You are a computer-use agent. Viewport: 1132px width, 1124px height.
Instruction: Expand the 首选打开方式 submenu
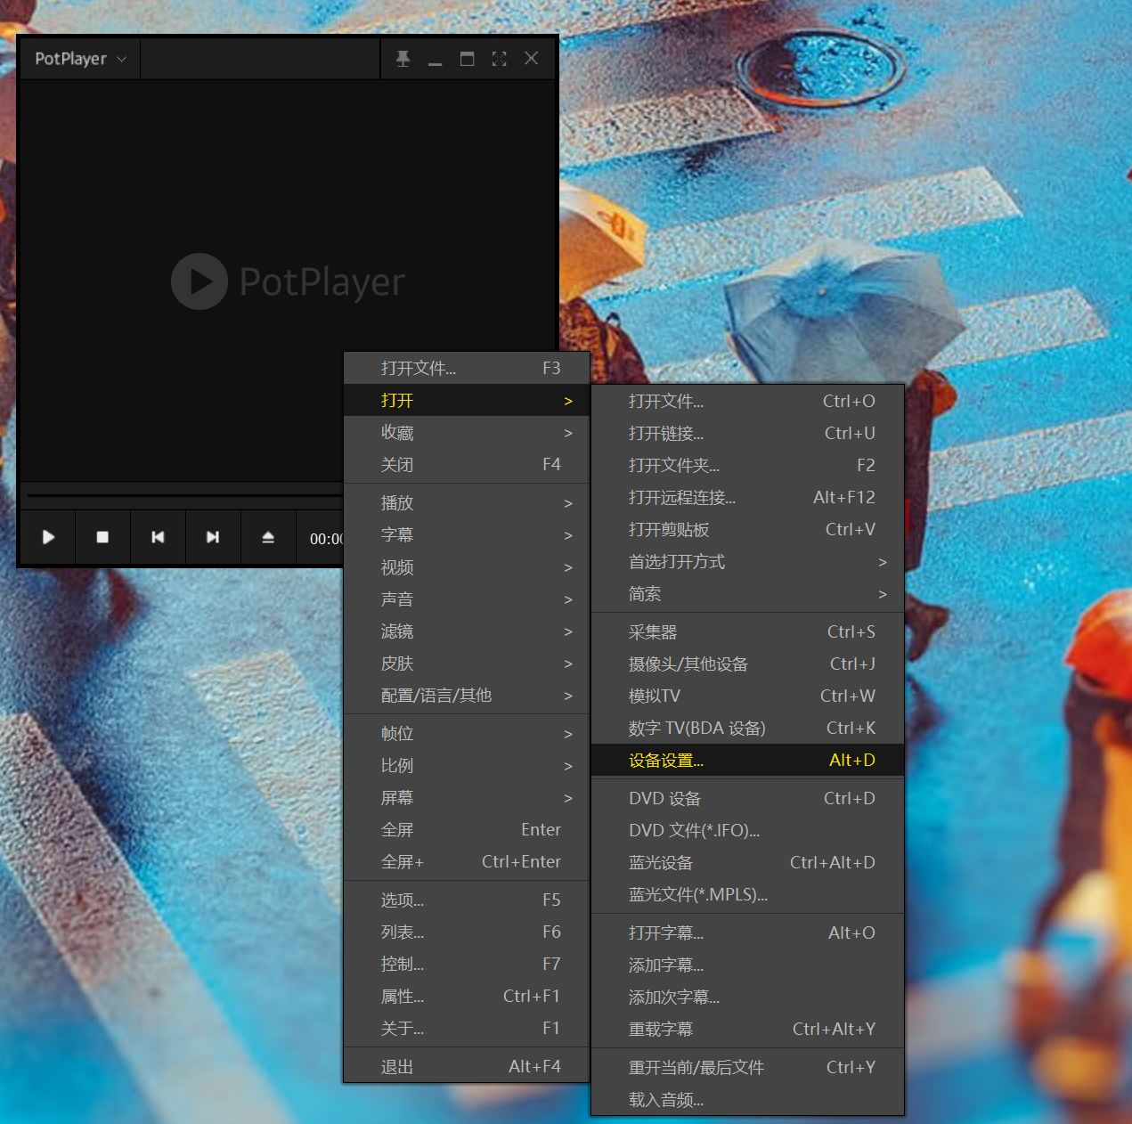point(677,561)
